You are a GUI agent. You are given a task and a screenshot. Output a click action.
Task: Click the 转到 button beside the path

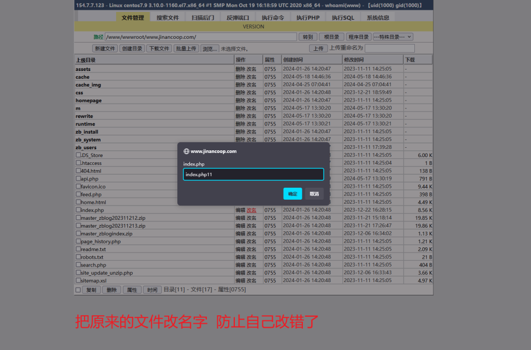[308, 37]
